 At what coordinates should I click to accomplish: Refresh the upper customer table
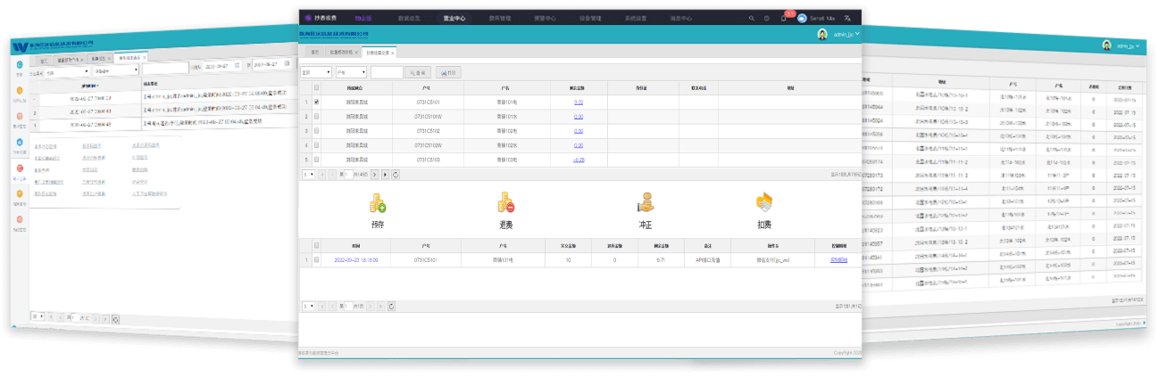(396, 175)
